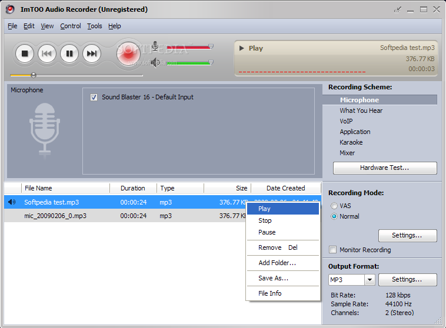Select the VAS recording mode
The image size is (446, 328).
tap(334, 206)
